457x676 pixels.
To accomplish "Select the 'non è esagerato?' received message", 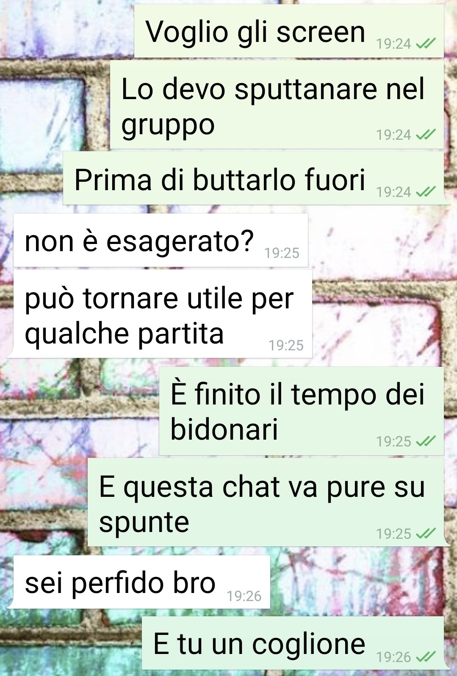I will (161, 240).
